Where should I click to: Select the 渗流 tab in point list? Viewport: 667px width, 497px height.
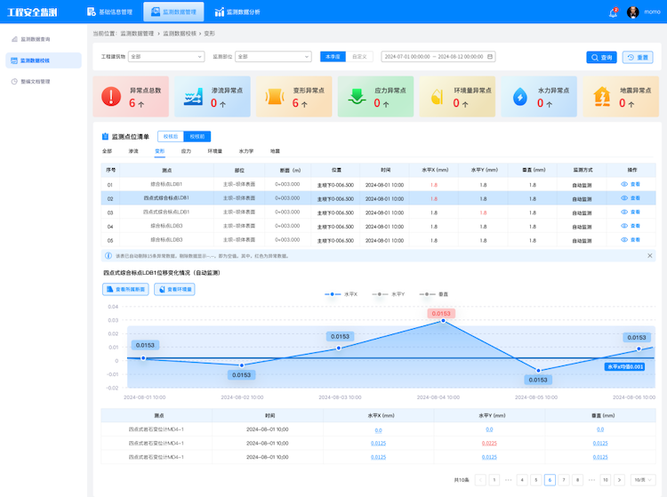coord(133,151)
